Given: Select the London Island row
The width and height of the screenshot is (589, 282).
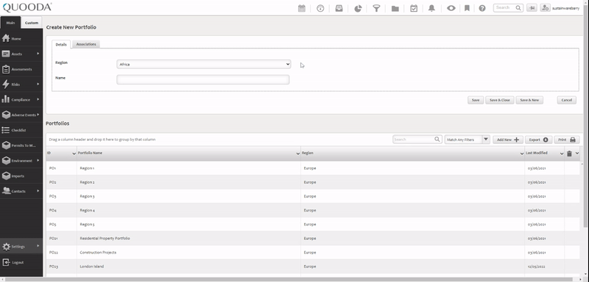Looking at the screenshot, I should [x=312, y=267].
